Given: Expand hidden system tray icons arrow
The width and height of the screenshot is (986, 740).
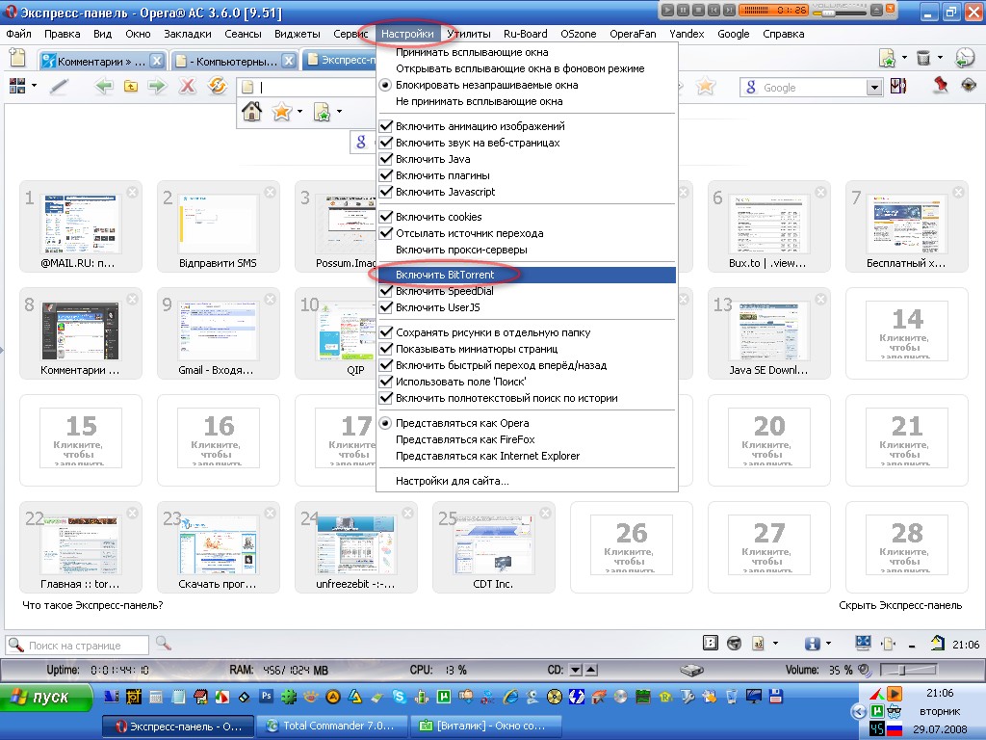Looking at the screenshot, I should 858,712.
